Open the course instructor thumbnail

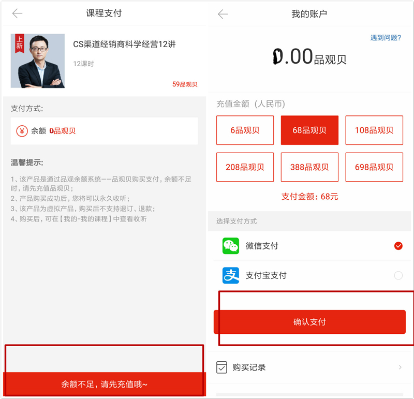coord(37,61)
